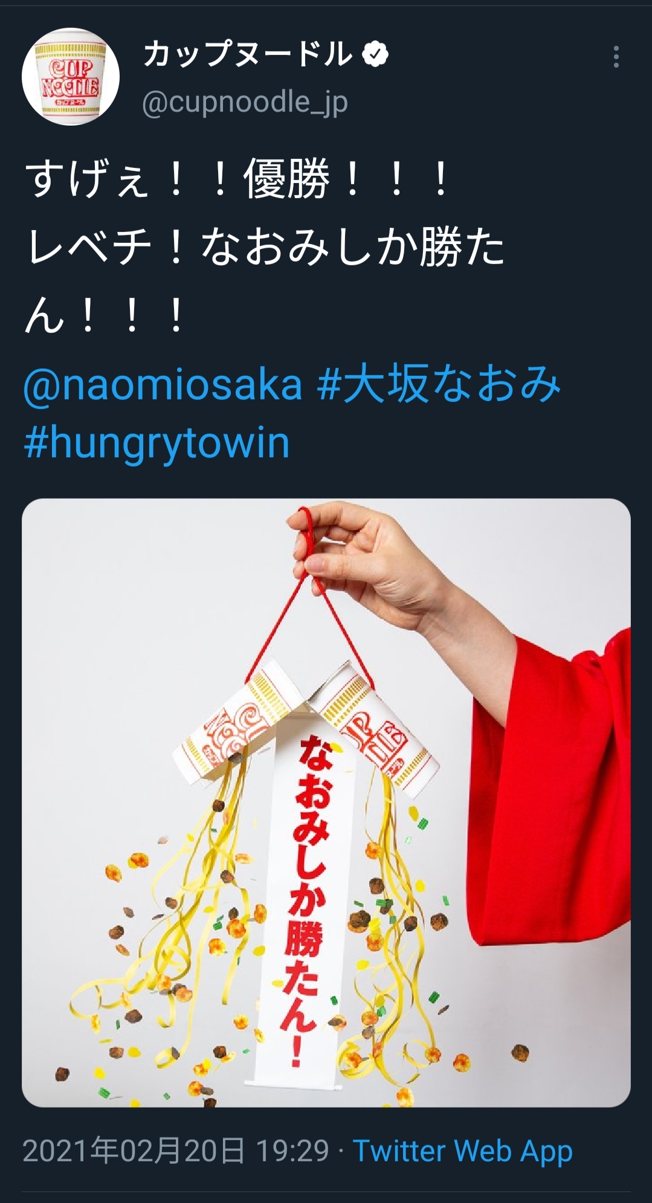The width and height of the screenshot is (652, 1203).
Task: Tap the Twitter Web App source link
Action: point(462,1151)
